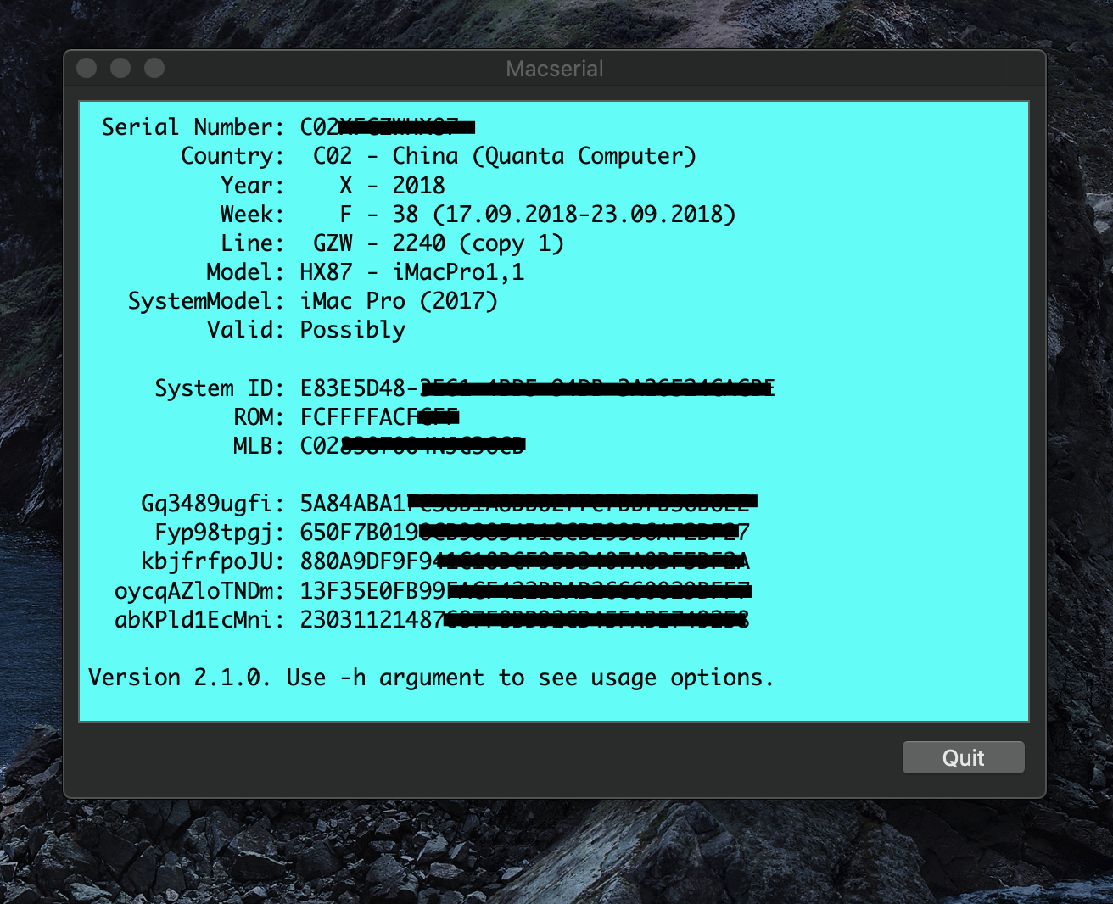Viewport: 1113px width, 904px height.
Task: Click the 'abKPld1EcMni:' label
Action: [x=200, y=620]
